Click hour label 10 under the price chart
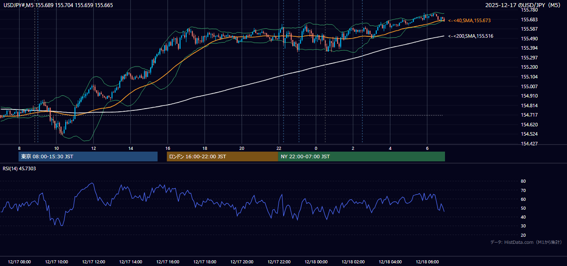Viewport: 567px width, 266px height. coord(56,148)
